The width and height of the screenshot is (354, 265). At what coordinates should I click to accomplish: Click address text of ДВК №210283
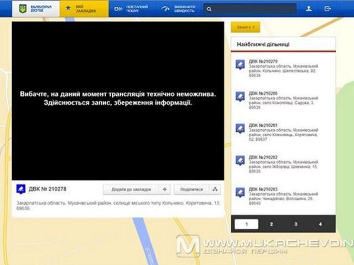(x=283, y=199)
